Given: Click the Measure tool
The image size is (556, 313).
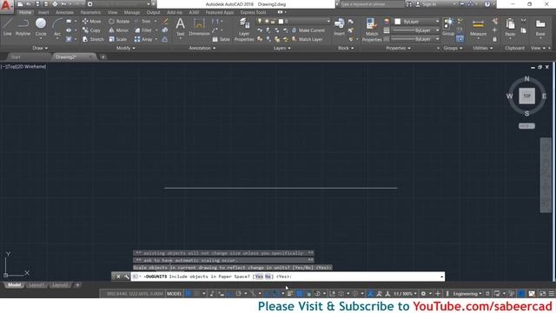Looking at the screenshot, I should point(478,28).
